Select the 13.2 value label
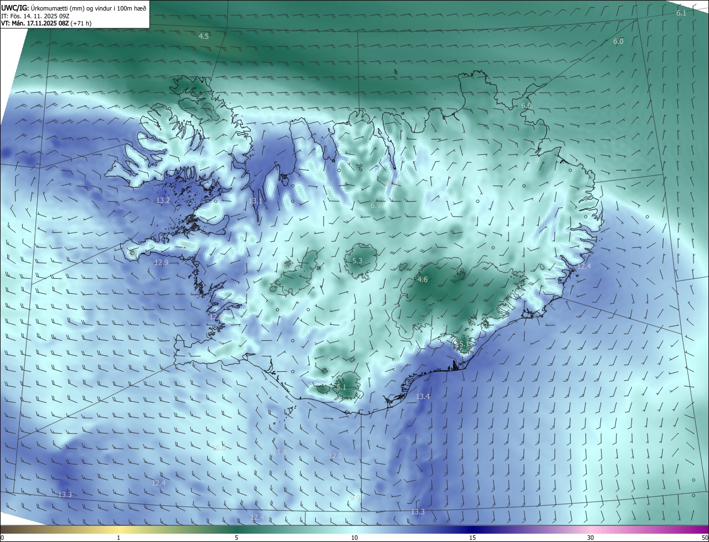This screenshot has height=542, width=709. pyautogui.click(x=163, y=201)
